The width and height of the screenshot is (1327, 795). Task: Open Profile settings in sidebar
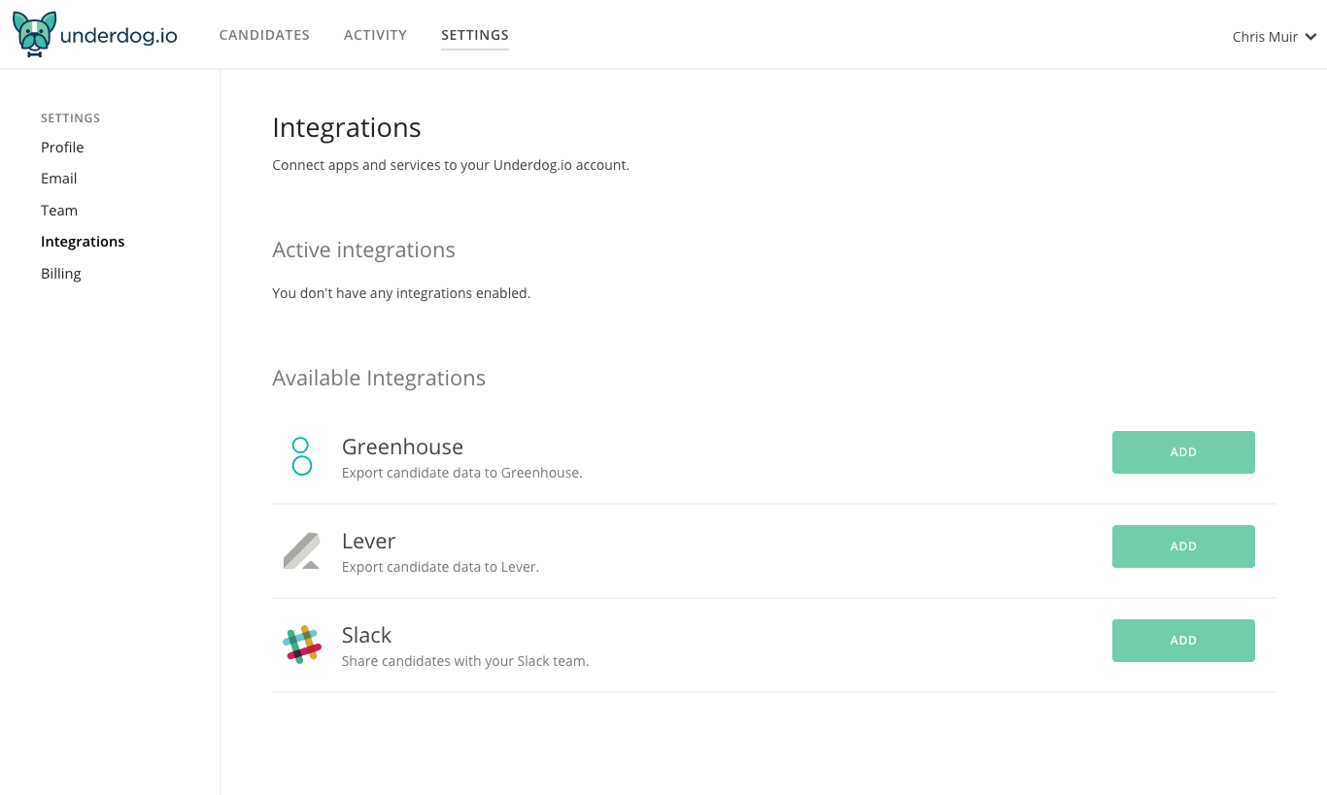tap(62, 148)
